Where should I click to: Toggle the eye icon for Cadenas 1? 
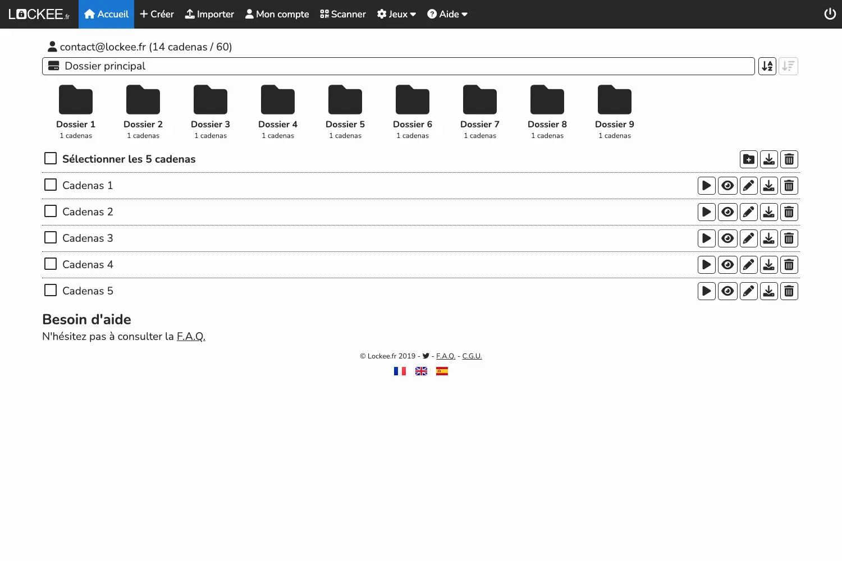727,186
